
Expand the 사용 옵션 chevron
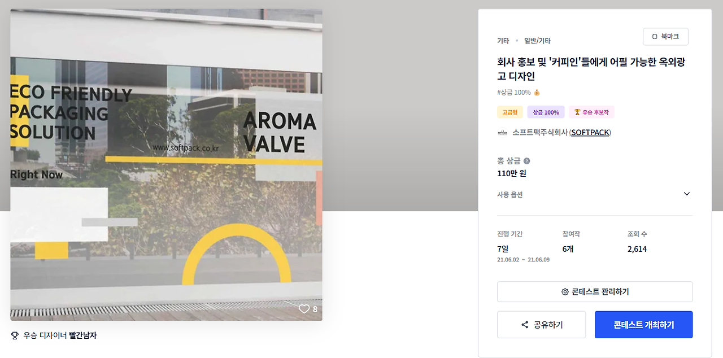pyautogui.click(x=687, y=194)
